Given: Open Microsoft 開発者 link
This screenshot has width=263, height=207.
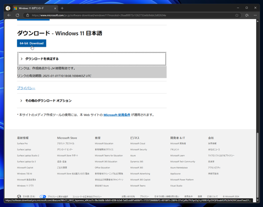Looking at the screenshot, I should tap(178, 143).
